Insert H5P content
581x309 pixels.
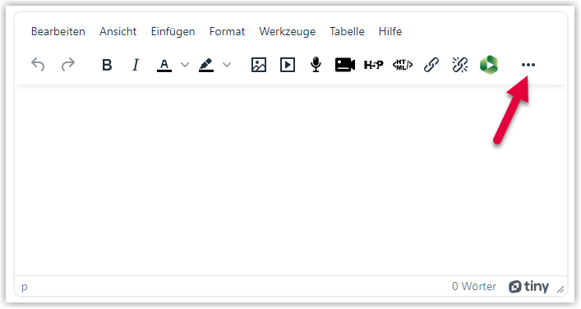tap(373, 65)
